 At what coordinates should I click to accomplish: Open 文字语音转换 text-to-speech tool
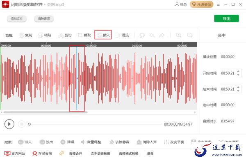(x=100, y=154)
